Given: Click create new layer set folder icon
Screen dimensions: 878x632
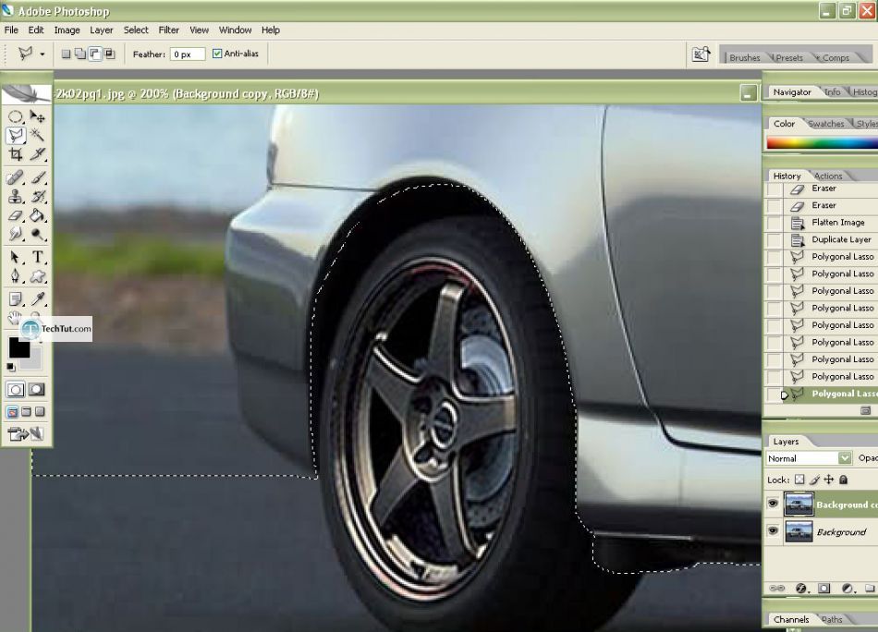Looking at the screenshot, I should 869,588.
